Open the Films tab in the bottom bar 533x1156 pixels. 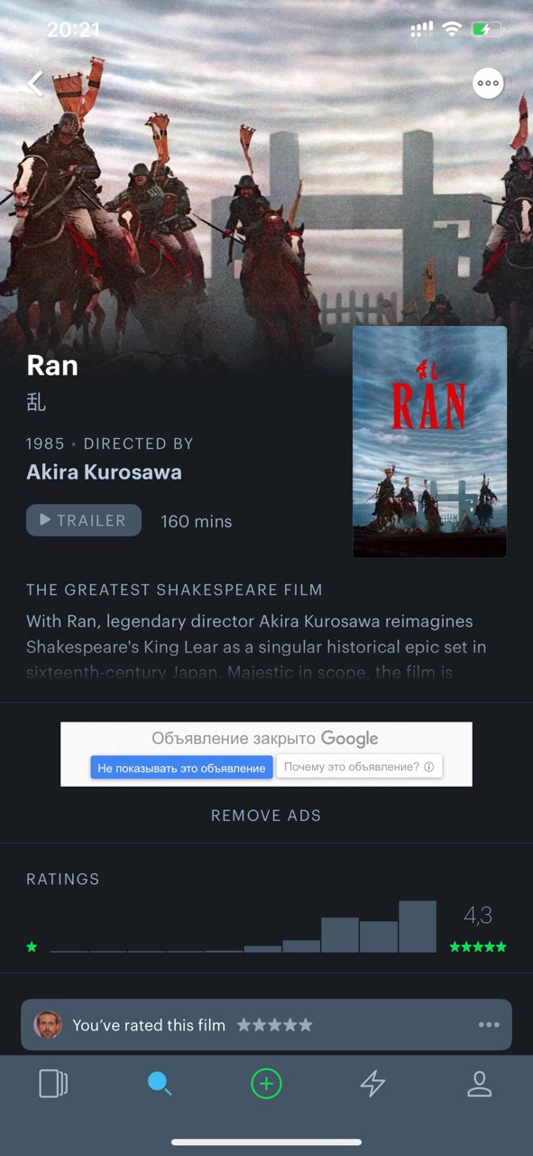54,1084
